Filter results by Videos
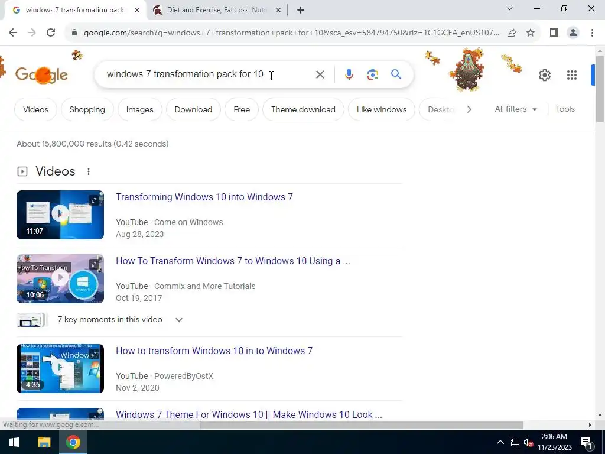Image resolution: width=605 pixels, height=454 pixels. (35, 109)
